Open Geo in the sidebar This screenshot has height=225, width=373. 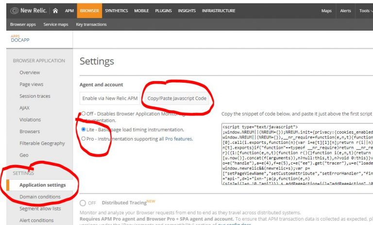[x=24, y=155]
